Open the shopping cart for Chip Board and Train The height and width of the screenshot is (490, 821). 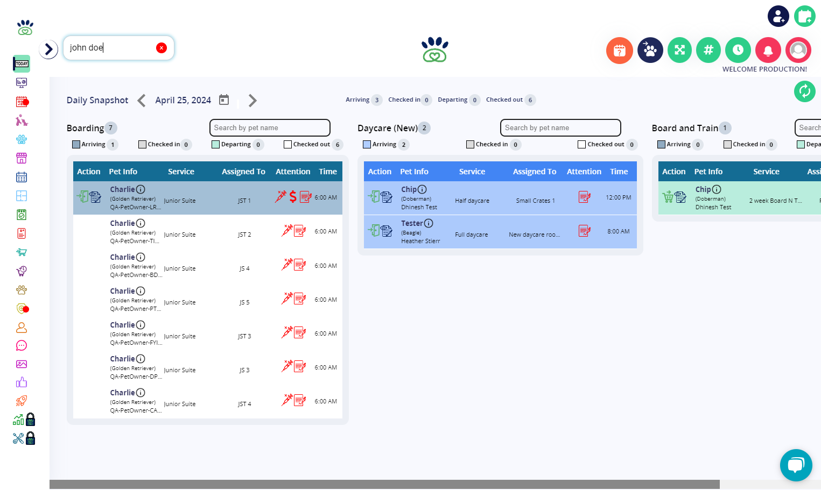tap(668, 196)
